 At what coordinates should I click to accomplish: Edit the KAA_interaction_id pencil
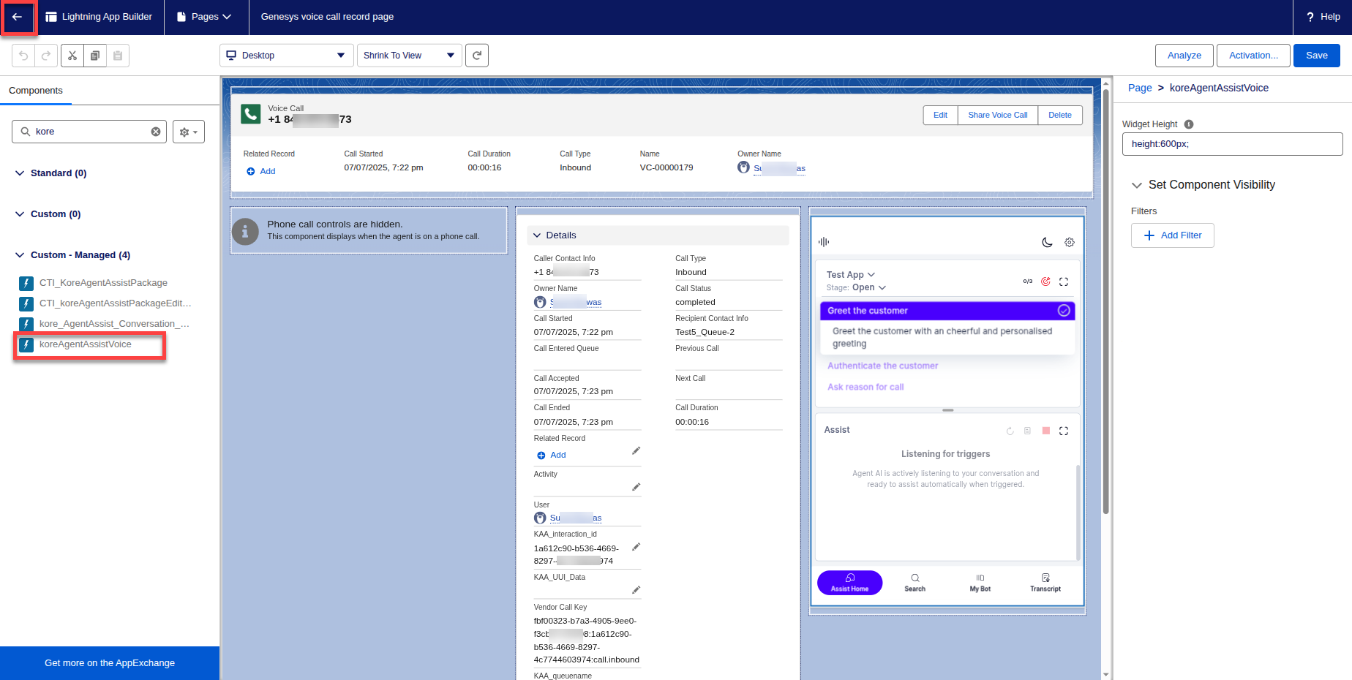pyautogui.click(x=636, y=546)
